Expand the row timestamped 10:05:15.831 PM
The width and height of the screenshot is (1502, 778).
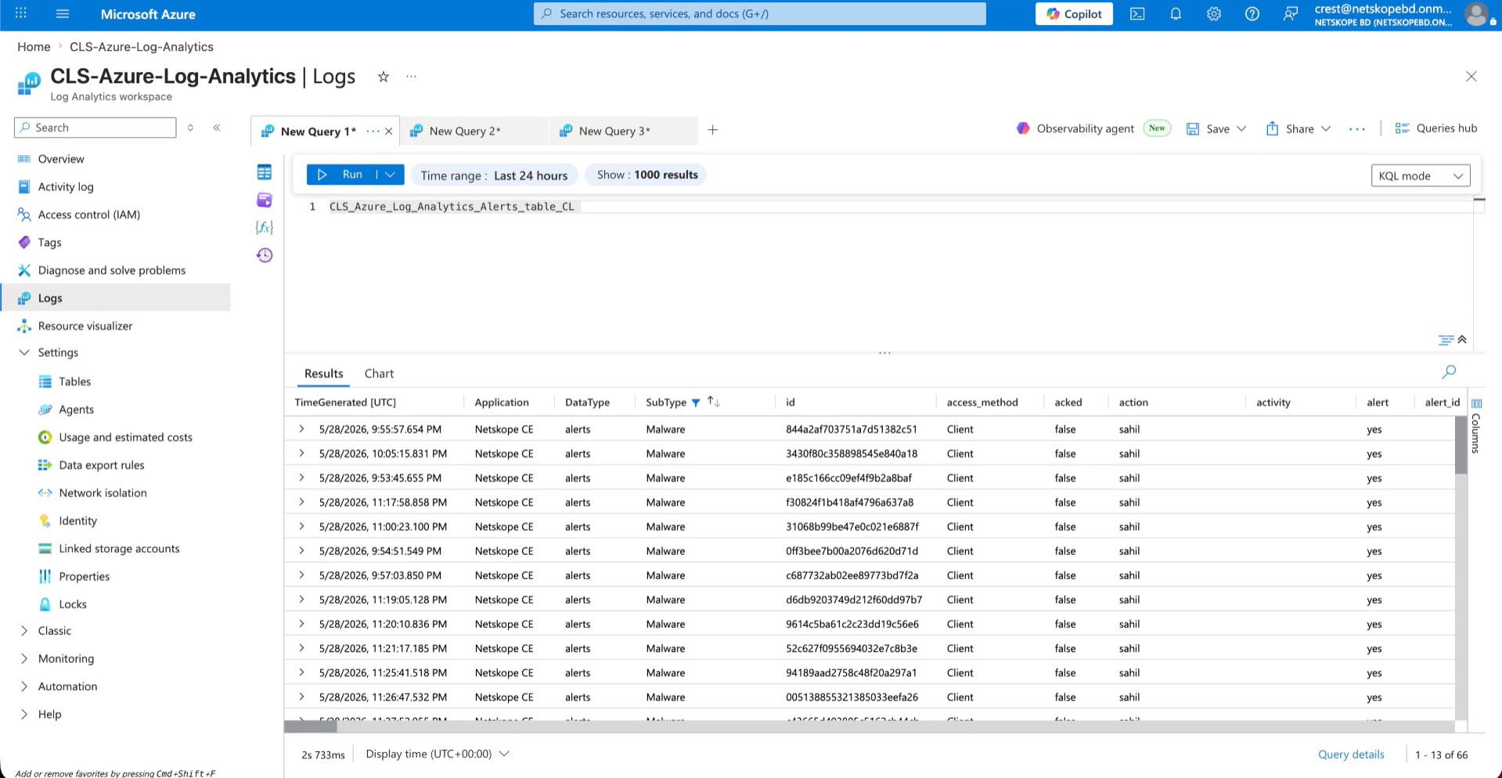pyautogui.click(x=301, y=453)
